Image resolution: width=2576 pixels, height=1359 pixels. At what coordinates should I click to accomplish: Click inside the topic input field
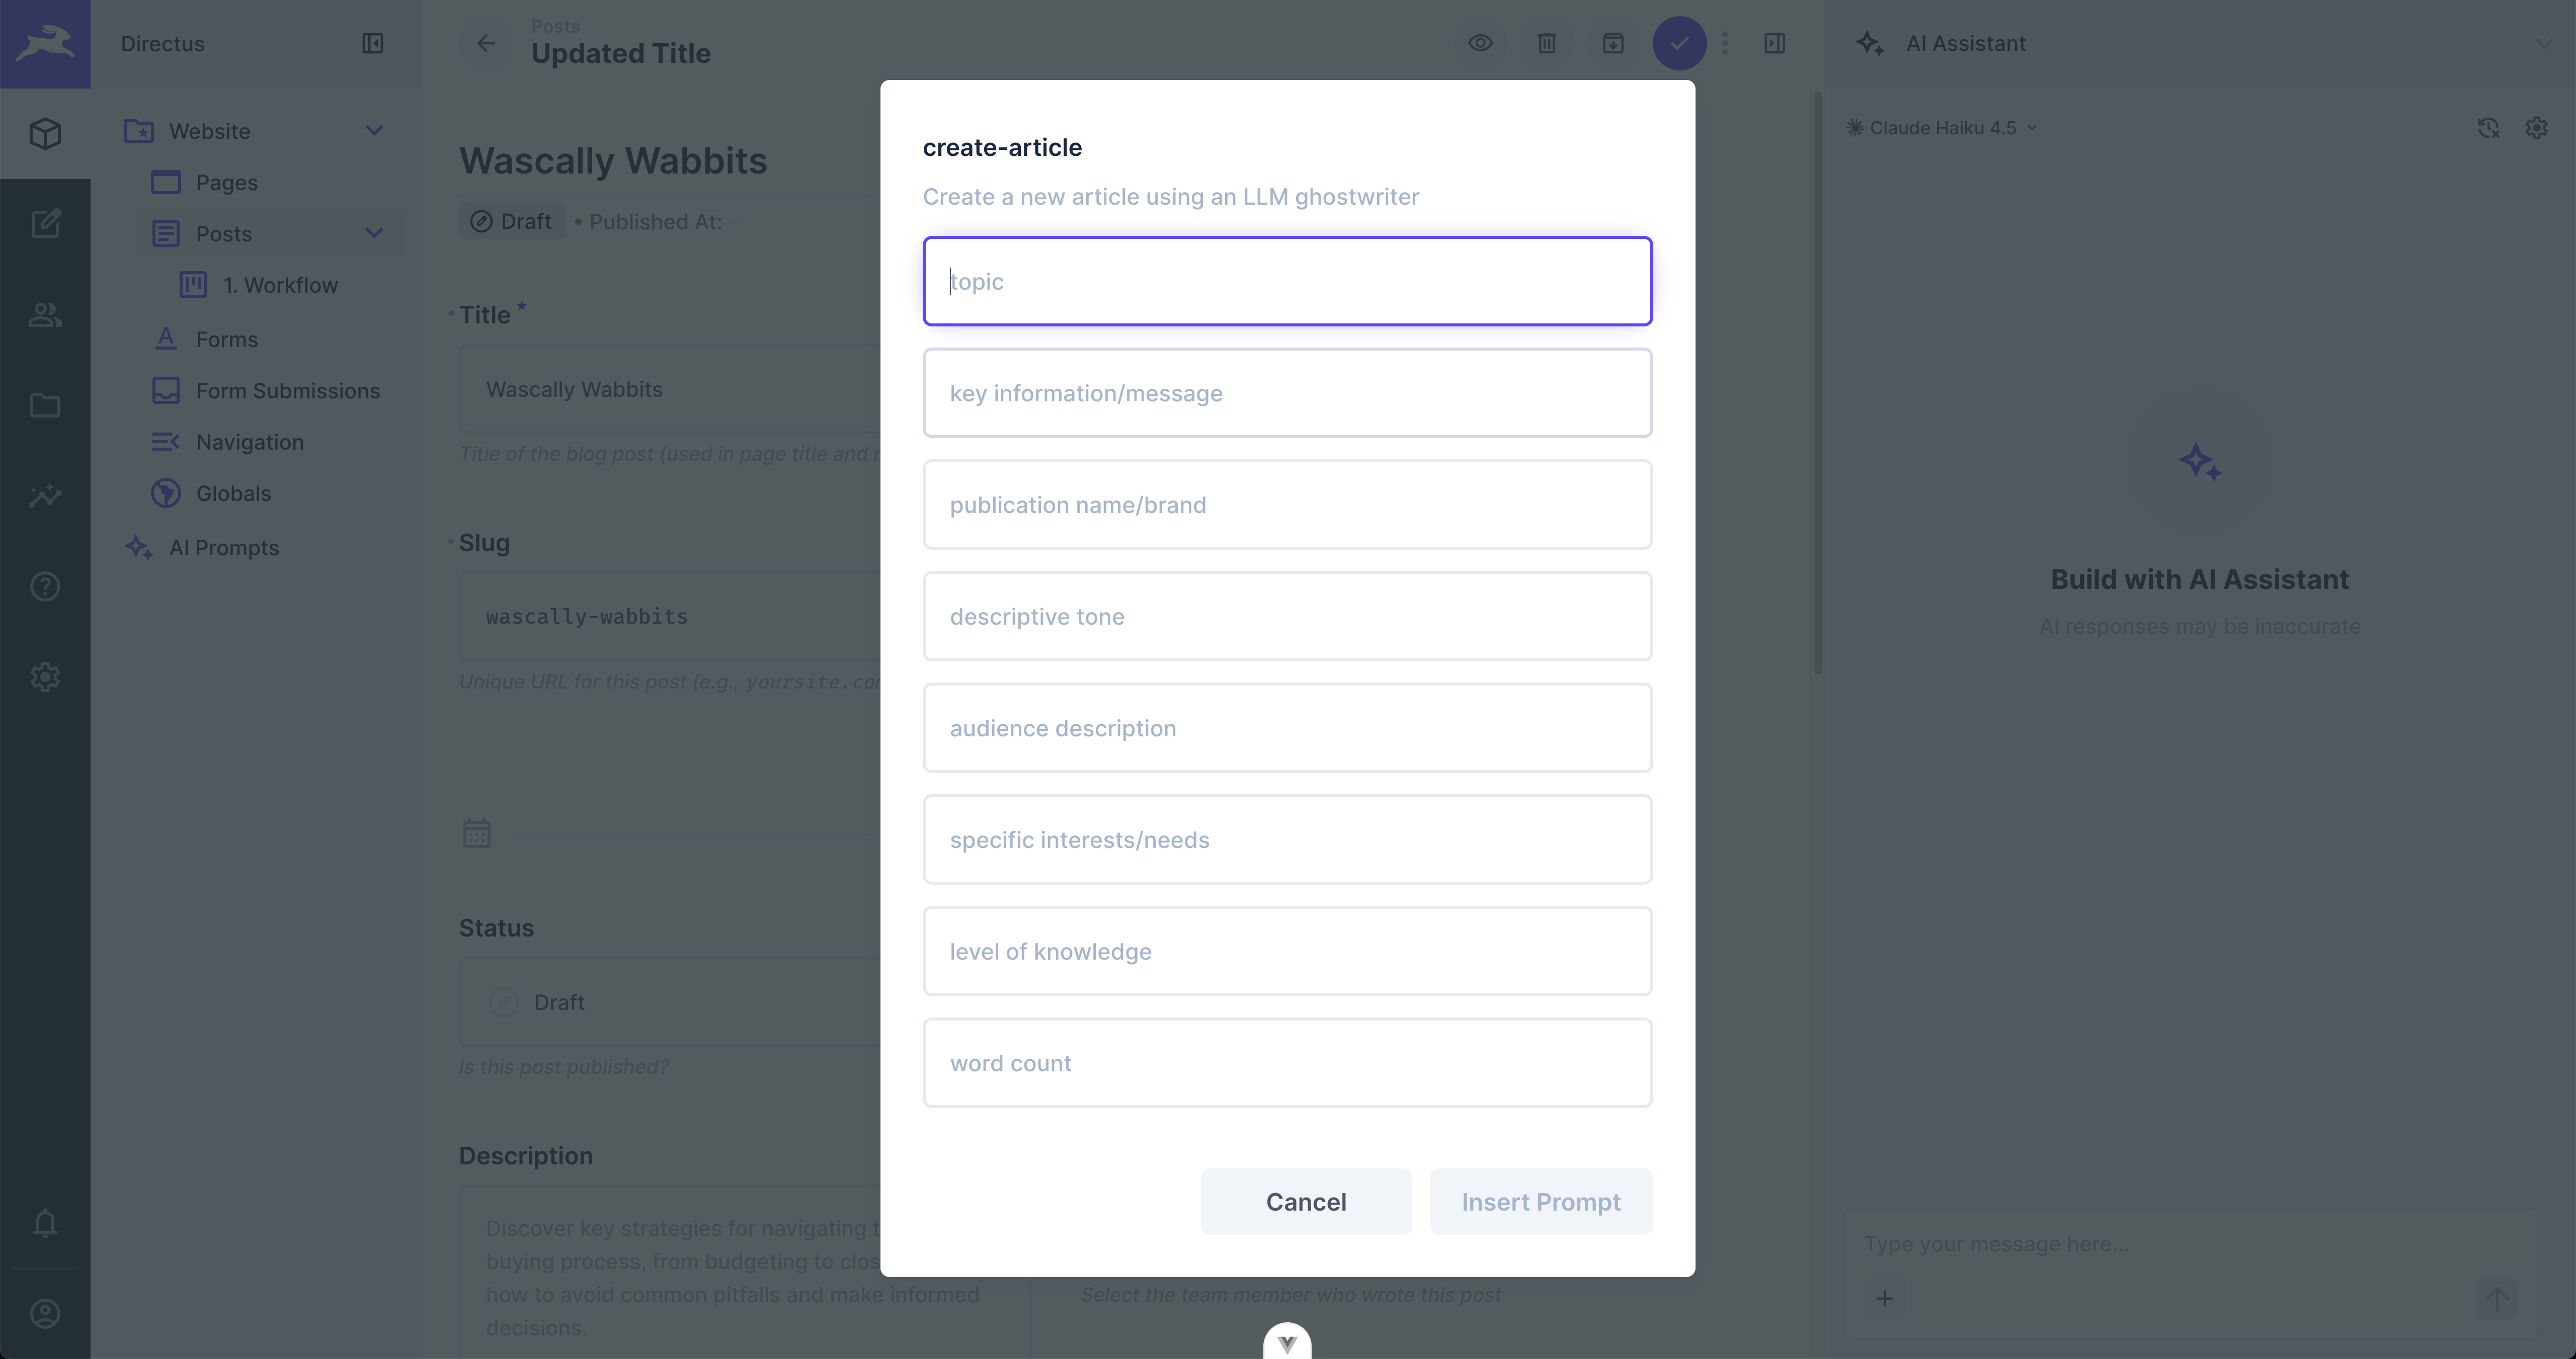(1287, 281)
